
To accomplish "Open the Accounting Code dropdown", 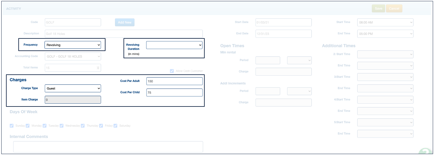I will coord(73,56).
